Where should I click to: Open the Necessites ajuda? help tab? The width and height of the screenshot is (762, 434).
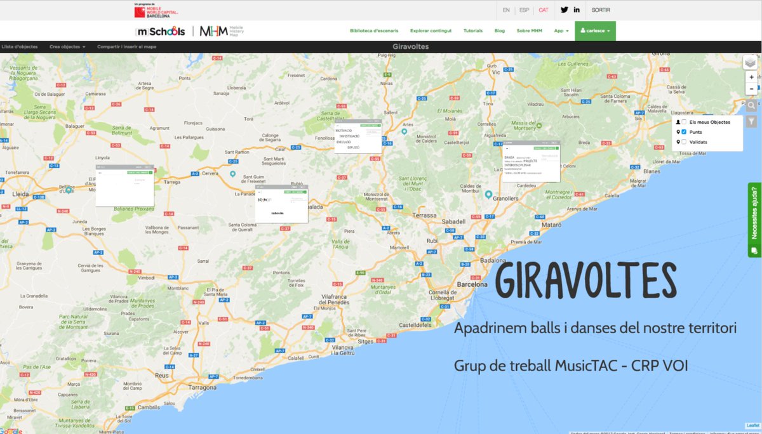point(755,220)
